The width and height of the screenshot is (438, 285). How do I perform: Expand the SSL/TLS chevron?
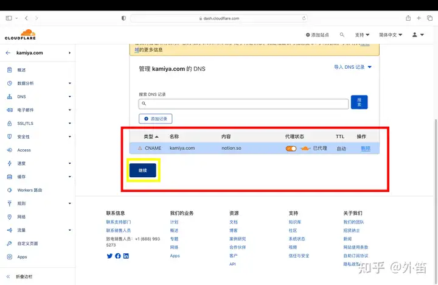tap(69, 124)
